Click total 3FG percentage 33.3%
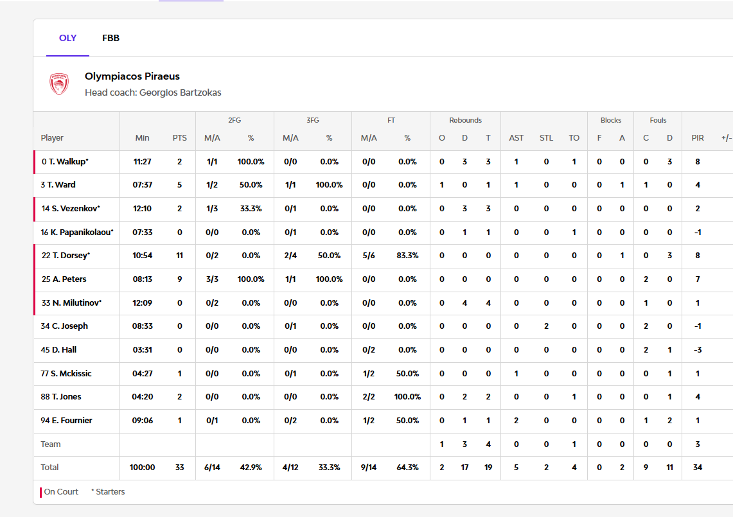Image resolution: width=733 pixels, height=517 pixels. pos(329,467)
